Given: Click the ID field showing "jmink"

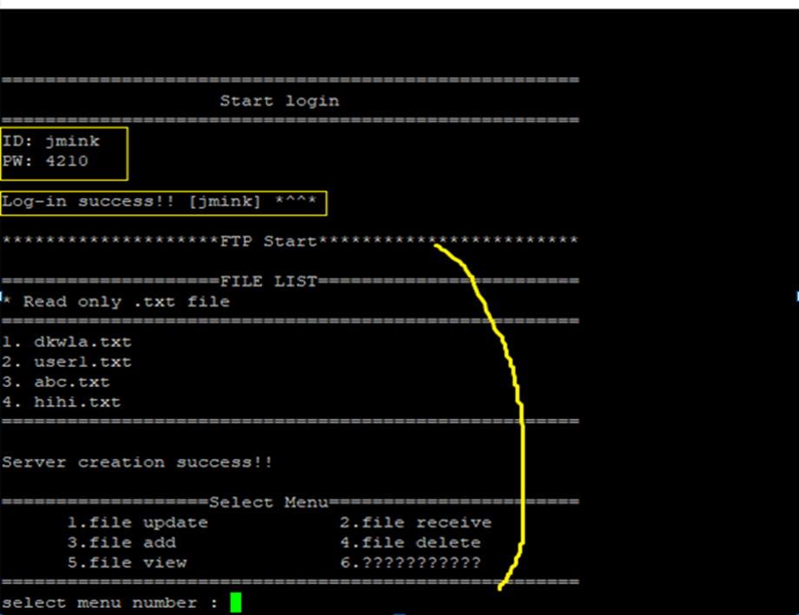Looking at the screenshot, I should tap(50, 141).
